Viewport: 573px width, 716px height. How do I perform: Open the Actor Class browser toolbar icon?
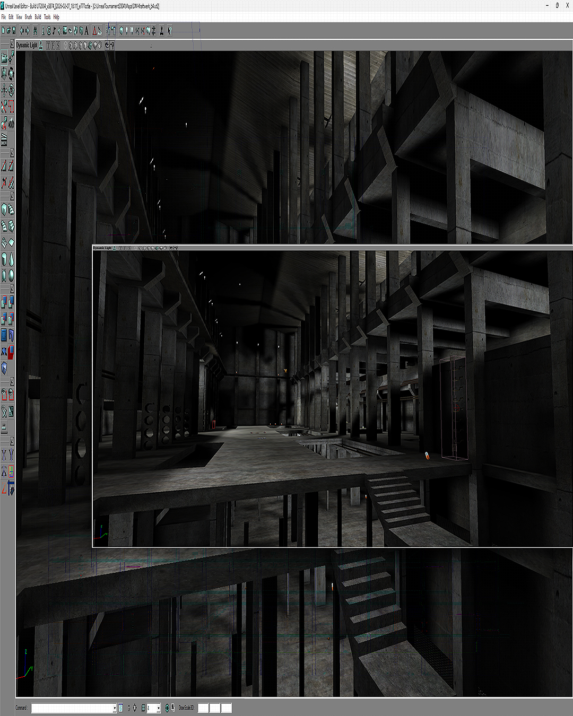[x=43, y=31]
